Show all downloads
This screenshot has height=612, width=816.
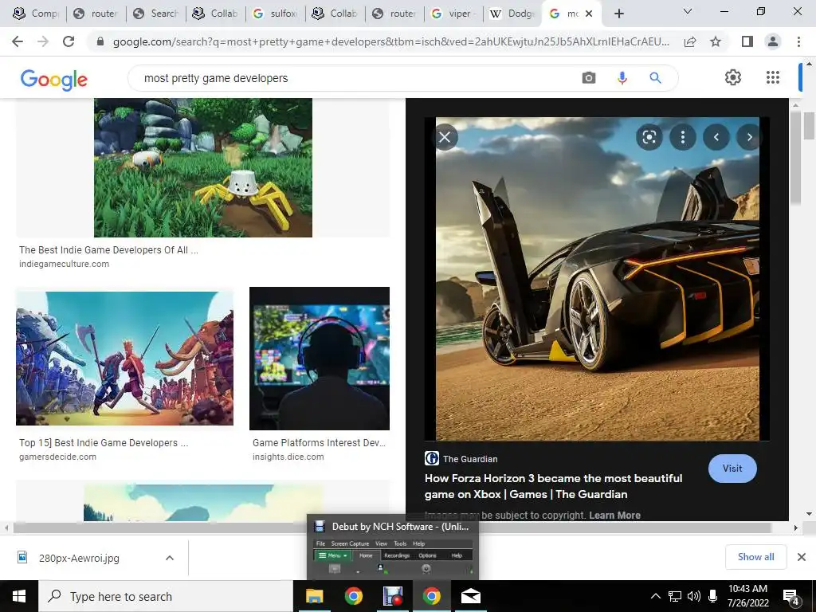tap(755, 557)
